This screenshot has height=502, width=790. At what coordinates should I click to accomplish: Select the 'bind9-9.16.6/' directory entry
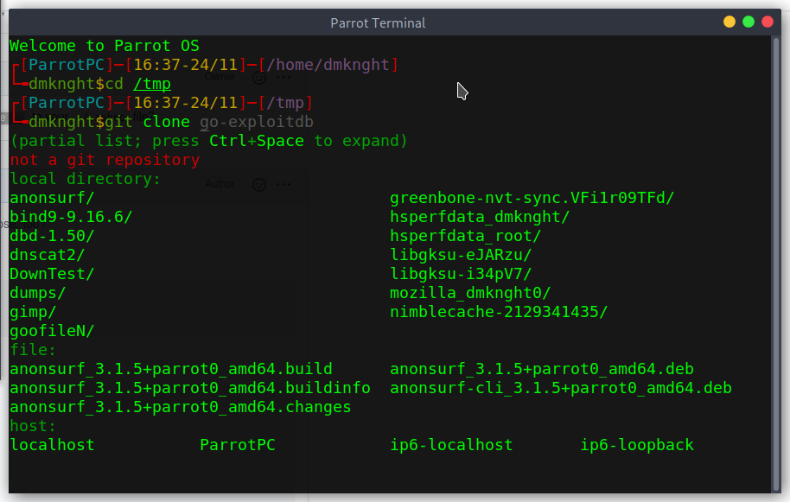tap(71, 217)
